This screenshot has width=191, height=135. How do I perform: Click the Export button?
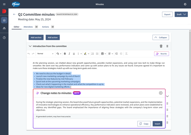pos(167,14)
